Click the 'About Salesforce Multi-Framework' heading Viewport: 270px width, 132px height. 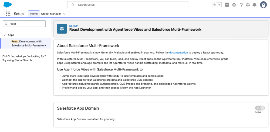[88, 46]
